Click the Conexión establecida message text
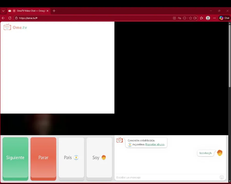This screenshot has height=184, width=231. [141, 140]
